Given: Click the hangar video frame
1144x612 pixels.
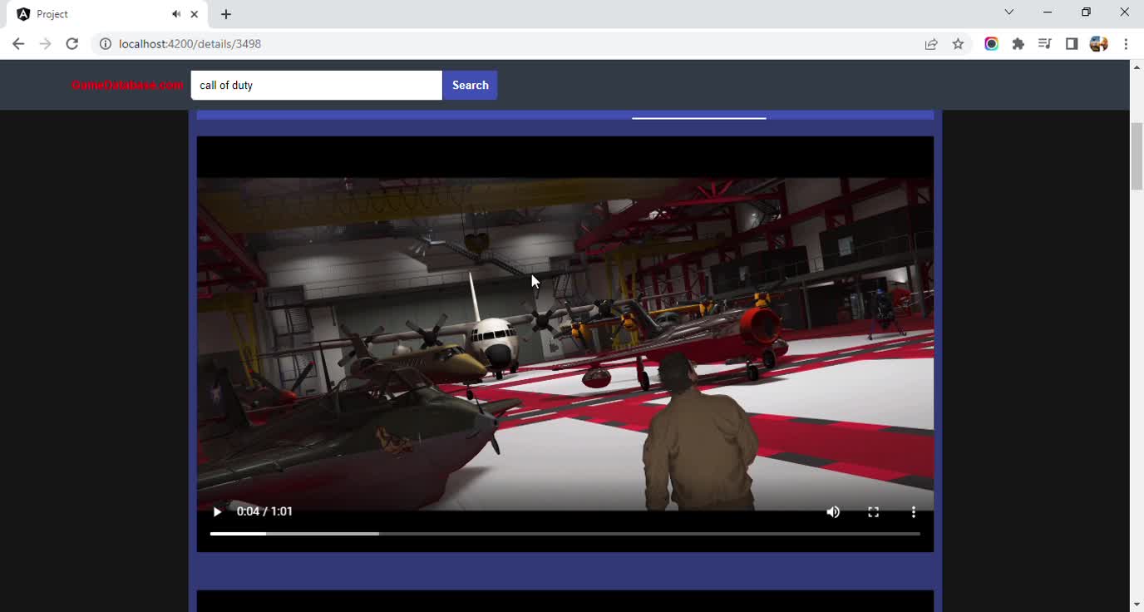Looking at the screenshot, I should click(565, 343).
